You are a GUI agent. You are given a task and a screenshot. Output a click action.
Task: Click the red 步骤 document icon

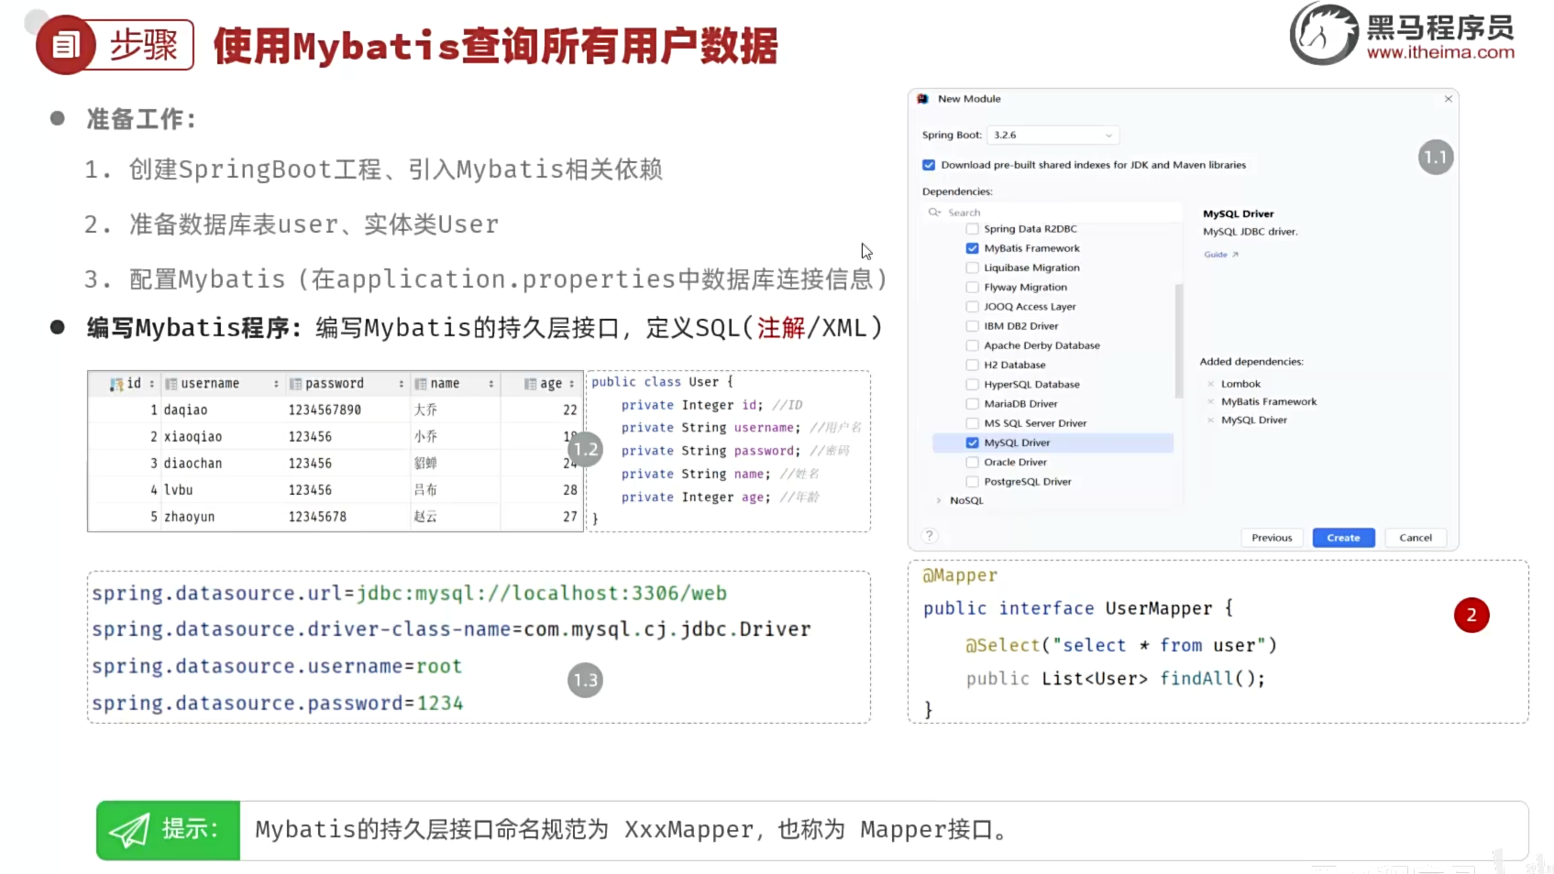coord(65,45)
